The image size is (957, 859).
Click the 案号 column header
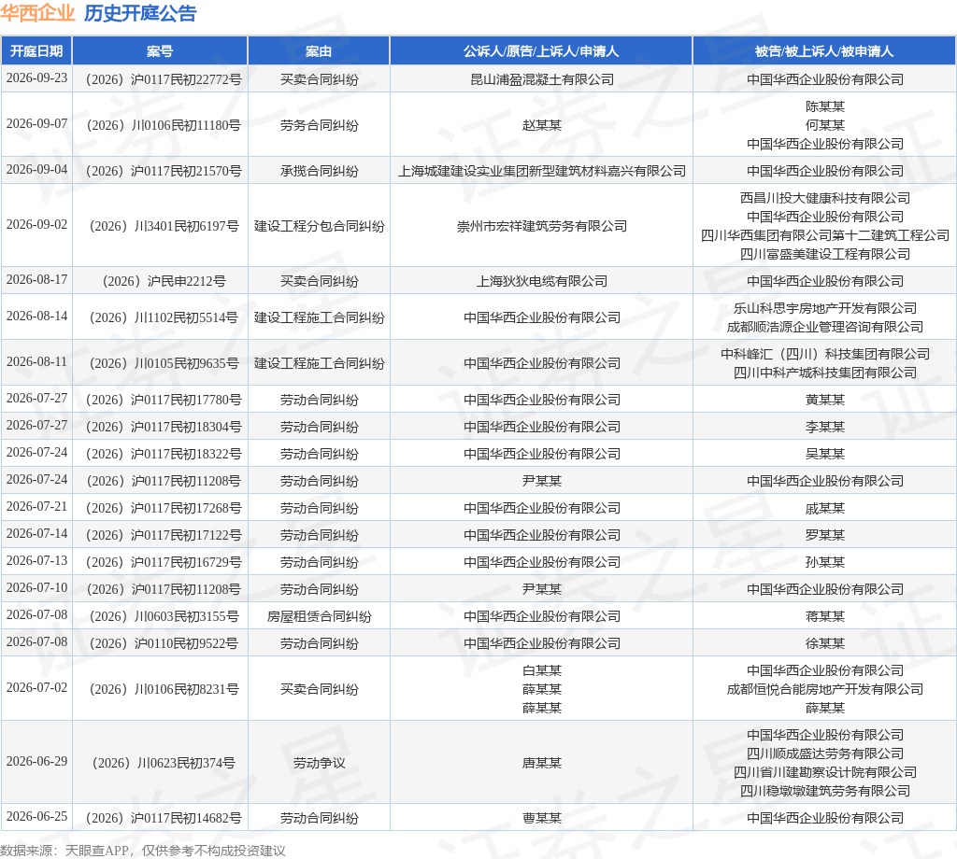click(160, 51)
